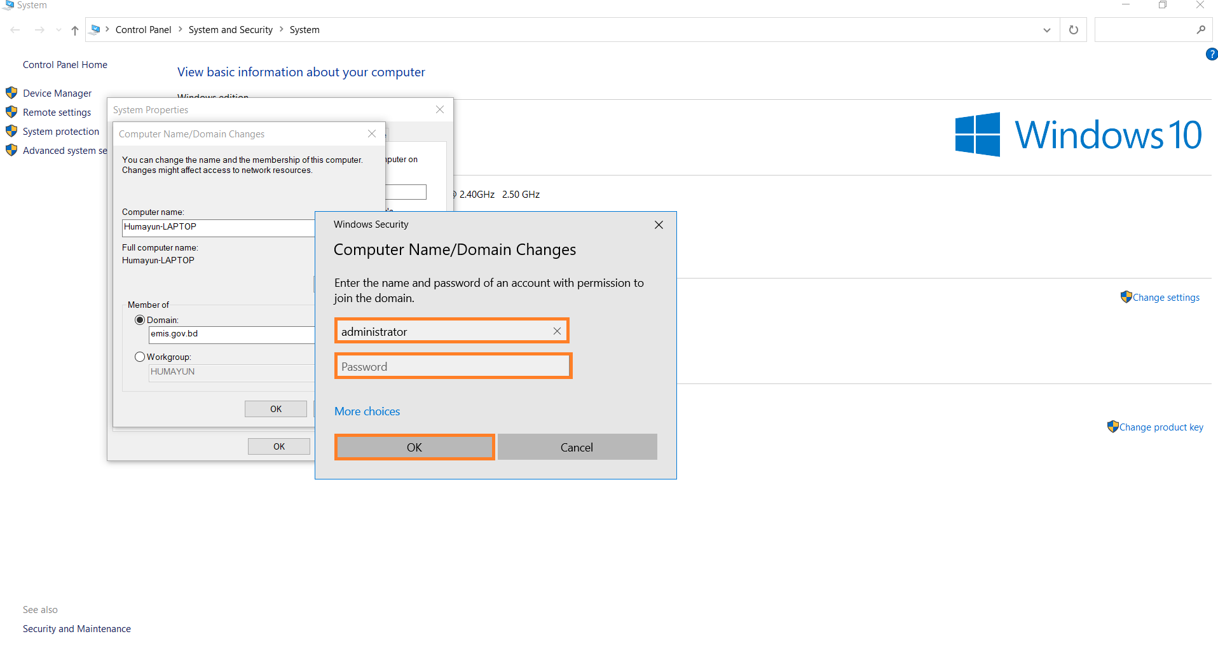
Task: Click the Computer name field Humayun-LAPTOP
Action: coord(218,228)
